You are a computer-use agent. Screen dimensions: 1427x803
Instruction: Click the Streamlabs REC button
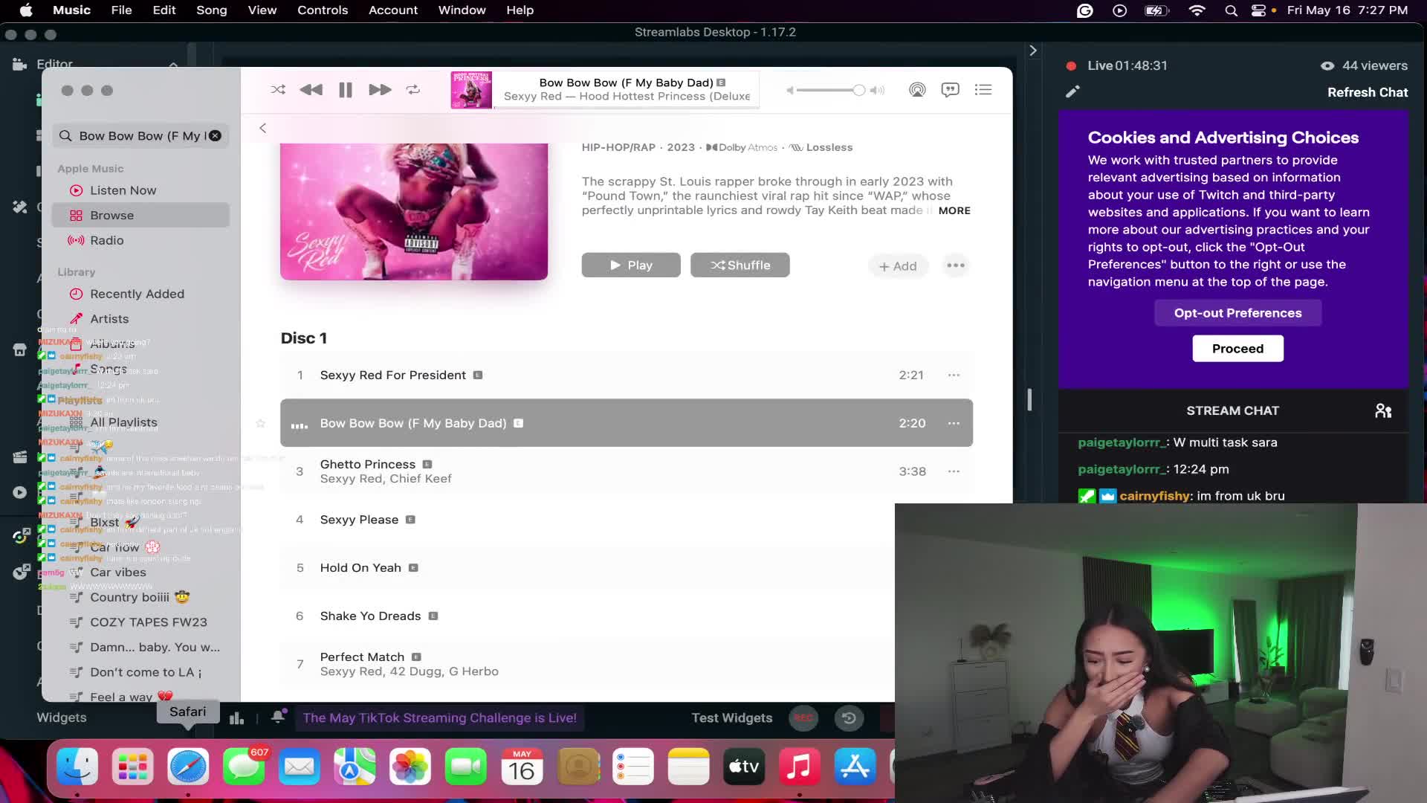click(803, 717)
